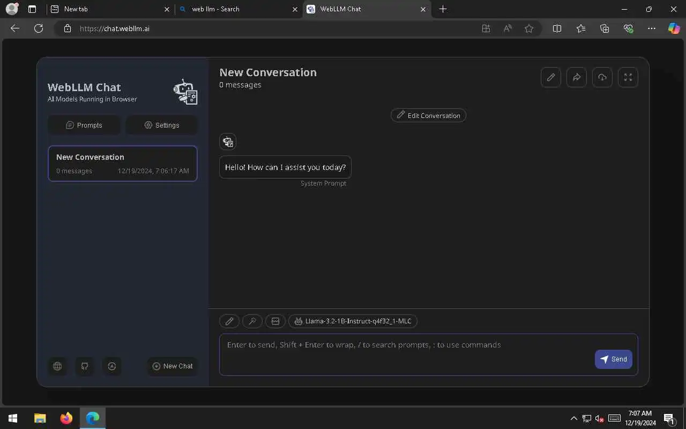The width and height of the screenshot is (686, 429).
Task: Click the System Prompt label
Action: click(x=323, y=183)
